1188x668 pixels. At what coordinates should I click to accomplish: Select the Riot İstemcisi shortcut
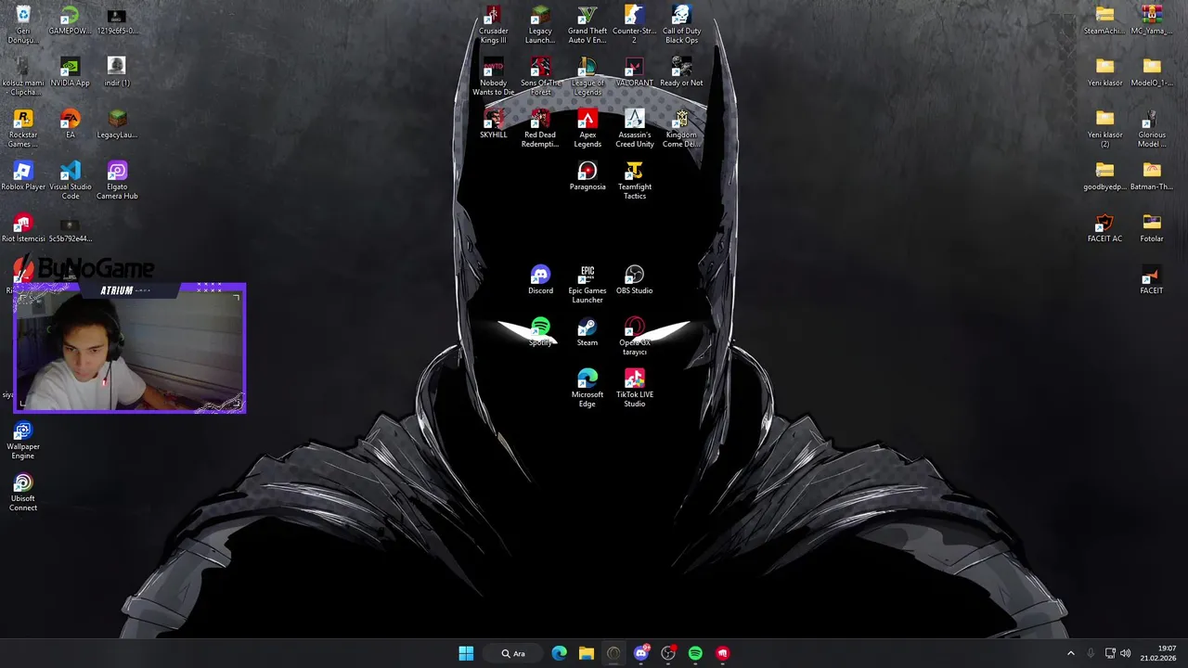pos(23,227)
